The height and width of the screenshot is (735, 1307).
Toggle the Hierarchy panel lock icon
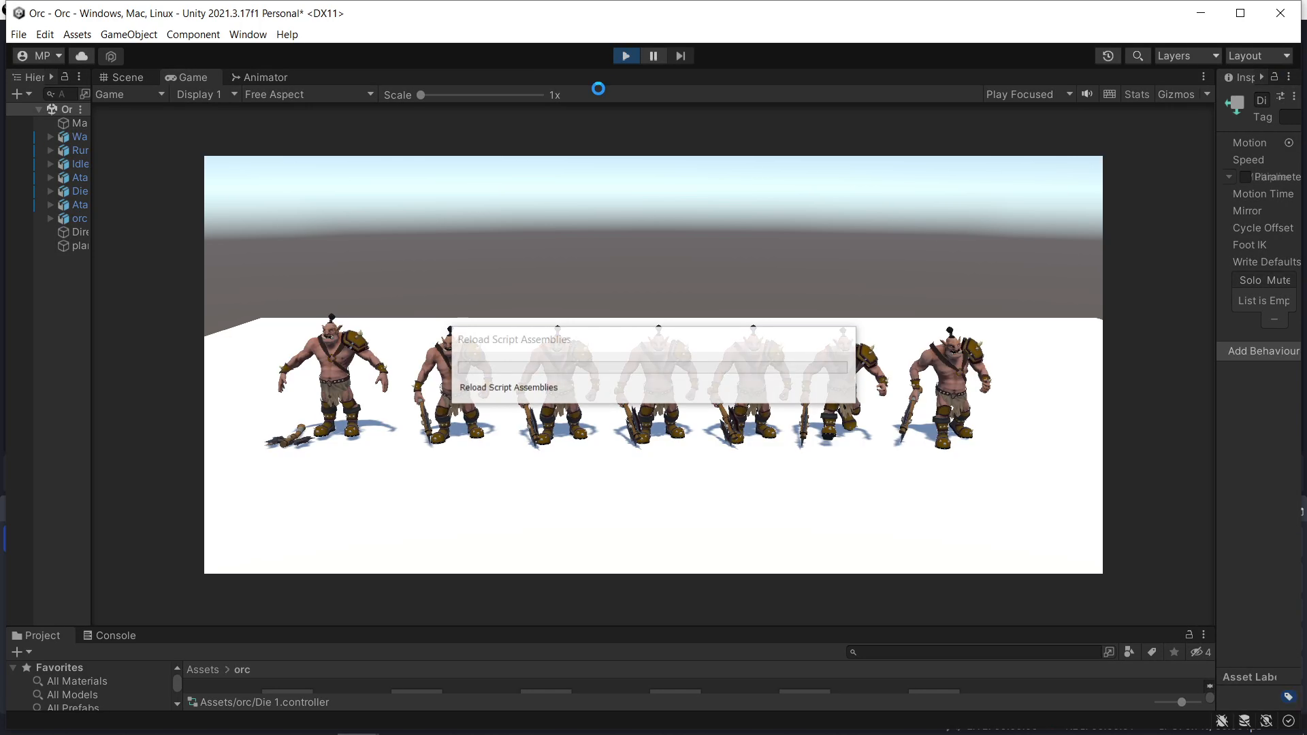coord(65,77)
